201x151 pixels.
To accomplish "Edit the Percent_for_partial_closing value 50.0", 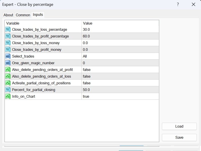I will coord(86,90).
